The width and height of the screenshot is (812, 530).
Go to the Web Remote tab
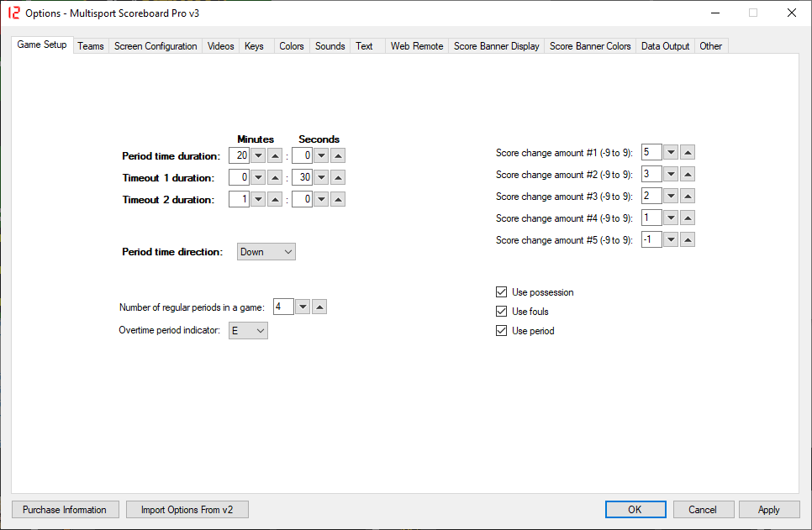point(416,46)
